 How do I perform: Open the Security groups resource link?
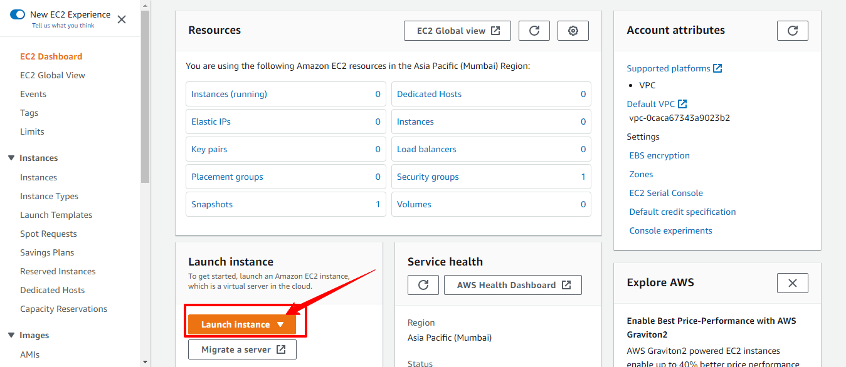tap(428, 177)
